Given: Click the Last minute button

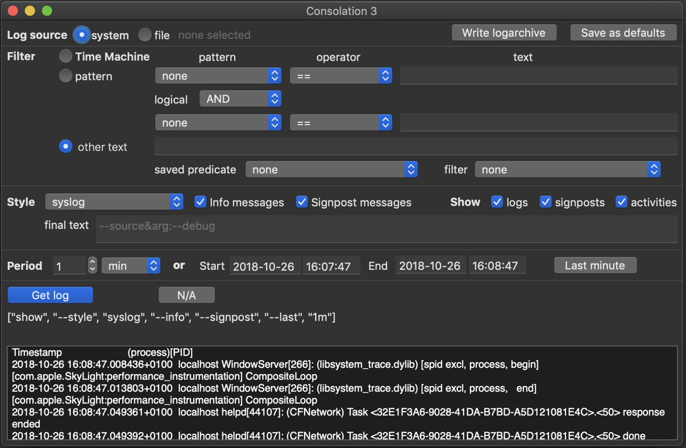Looking at the screenshot, I should click(595, 266).
